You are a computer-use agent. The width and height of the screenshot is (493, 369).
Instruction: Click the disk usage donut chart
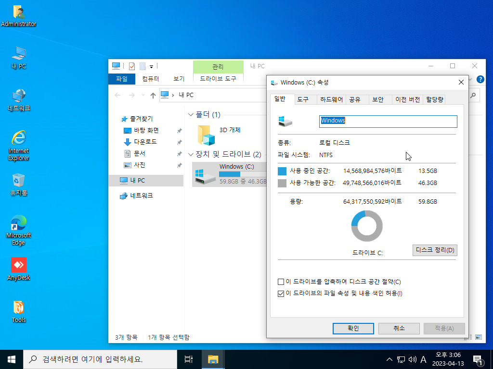[366, 226]
